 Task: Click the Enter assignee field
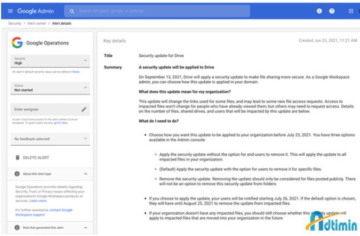tap(50, 110)
